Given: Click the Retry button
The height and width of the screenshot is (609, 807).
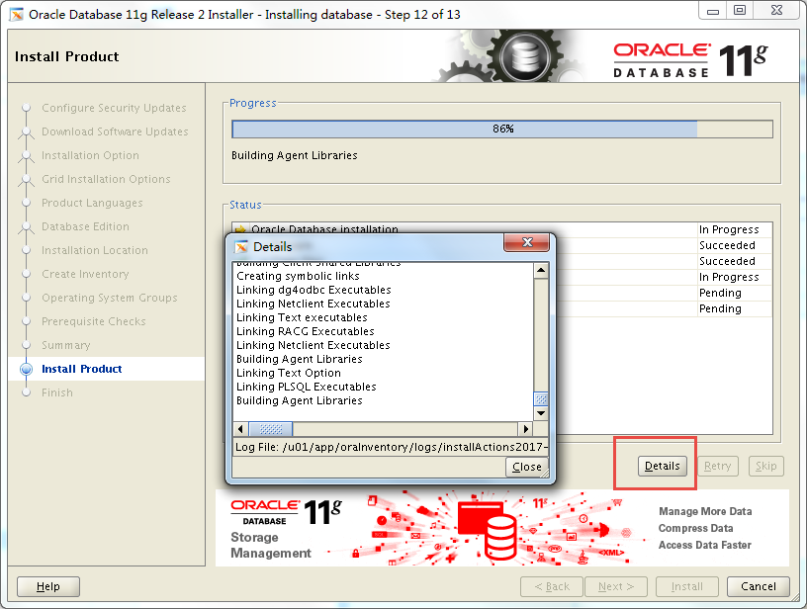Looking at the screenshot, I should point(717,466).
